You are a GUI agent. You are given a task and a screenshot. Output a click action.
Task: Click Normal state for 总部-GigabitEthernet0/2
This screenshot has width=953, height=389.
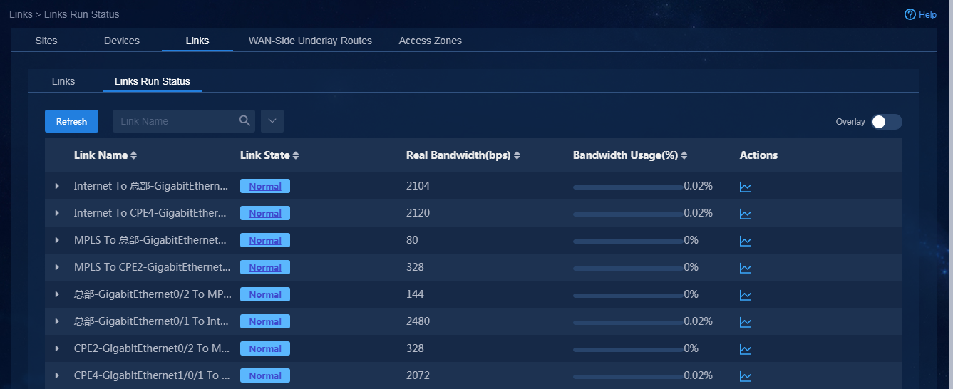[x=265, y=294]
